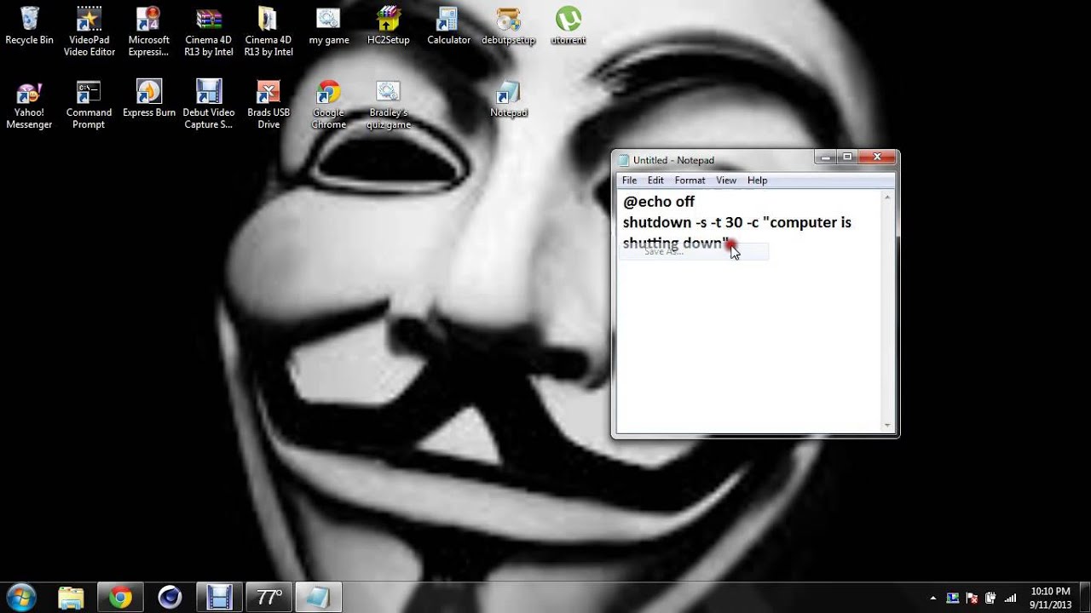Screen dimensions: 1091x613
Task: Click the power plug tray icon
Action: (x=990, y=599)
